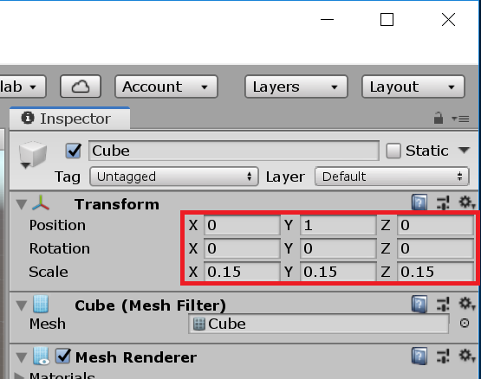
Task: Click the Mesh object picker circle
Action: 465,324
